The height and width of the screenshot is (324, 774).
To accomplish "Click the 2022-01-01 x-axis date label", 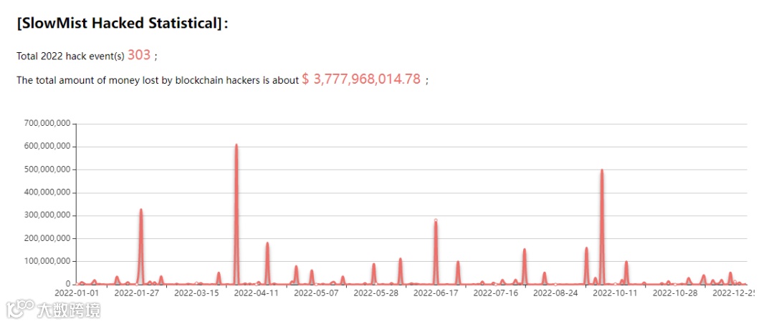I will pos(77,293).
